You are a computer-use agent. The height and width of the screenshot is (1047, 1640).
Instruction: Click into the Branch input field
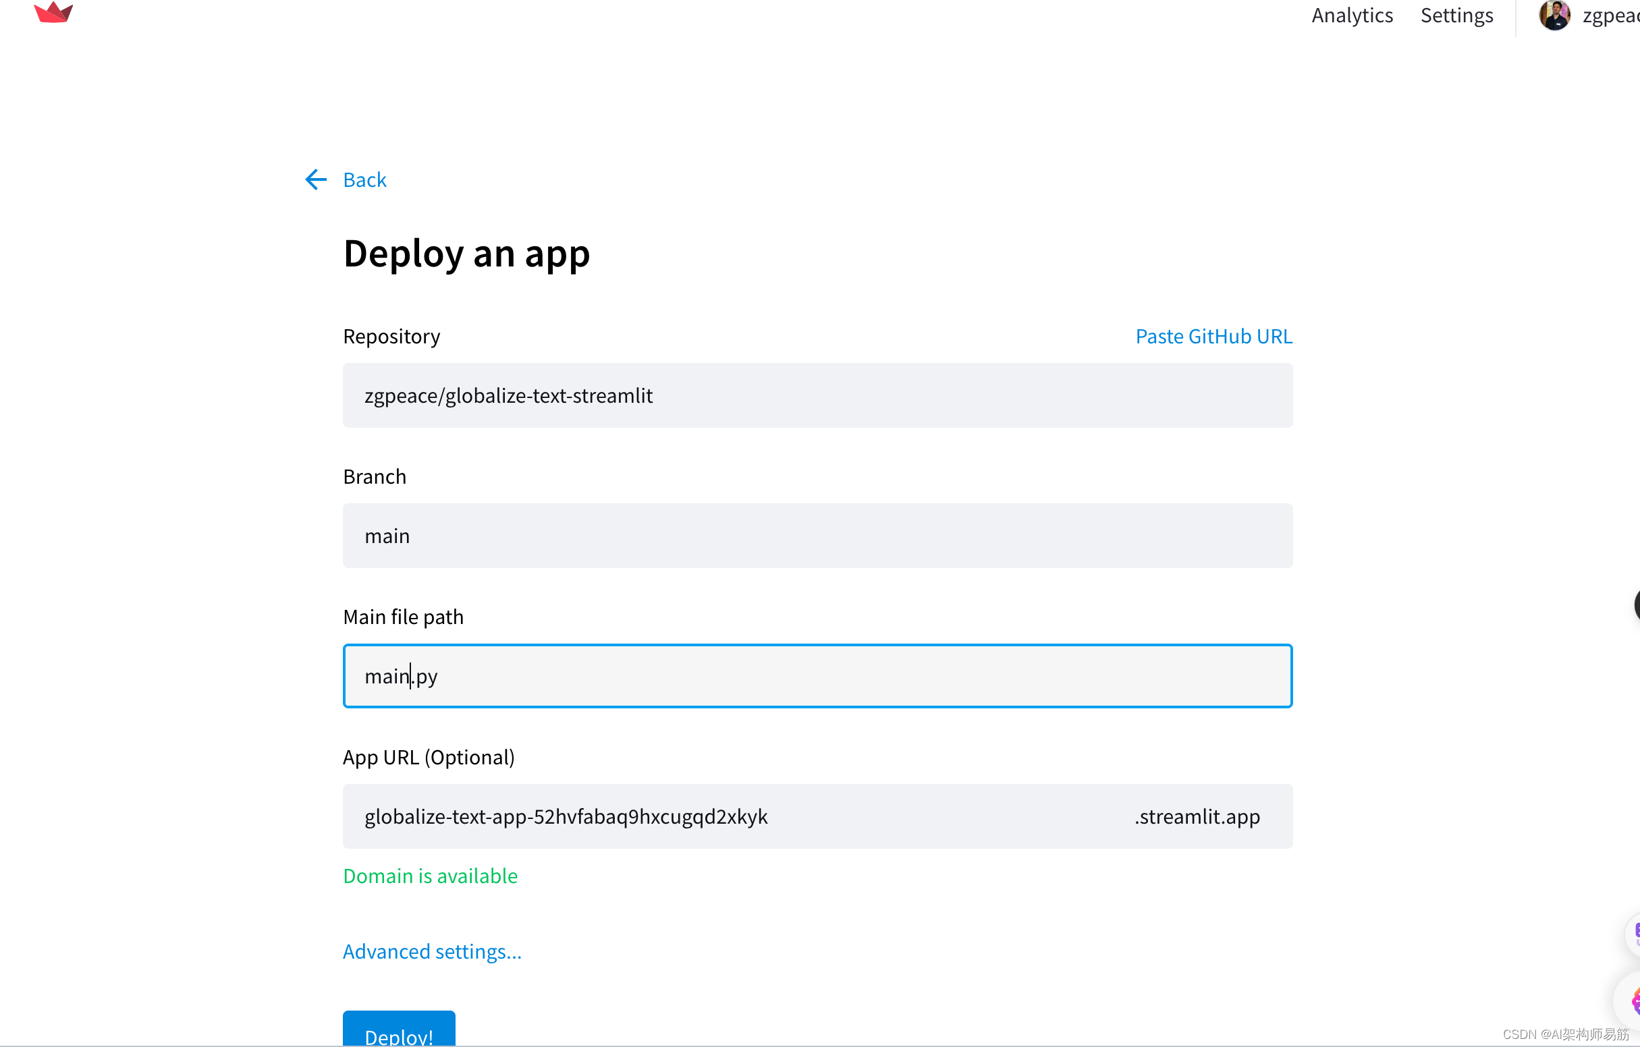tap(817, 536)
